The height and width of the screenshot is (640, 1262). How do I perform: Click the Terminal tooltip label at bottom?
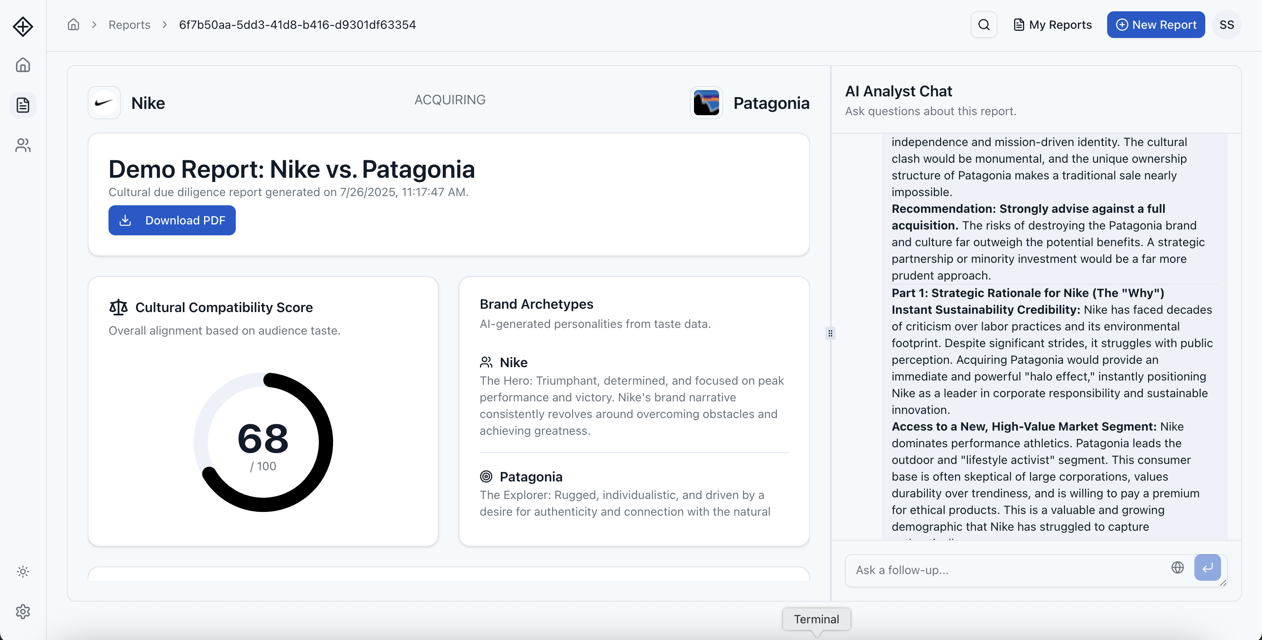(816, 620)
